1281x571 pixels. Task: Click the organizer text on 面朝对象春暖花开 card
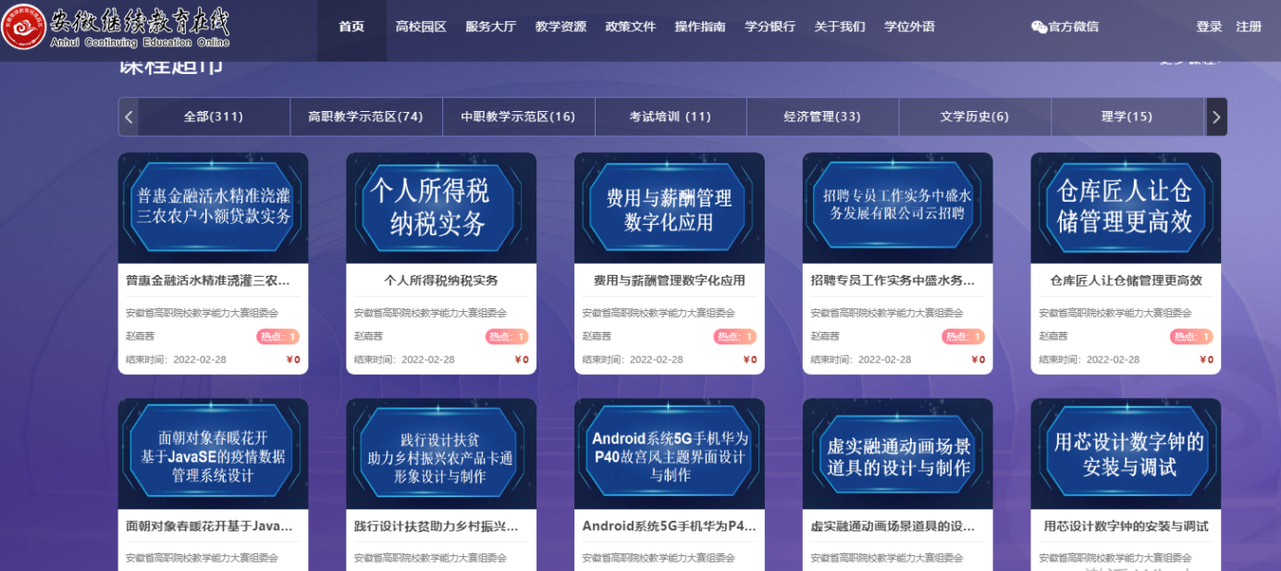pos(202,558)
